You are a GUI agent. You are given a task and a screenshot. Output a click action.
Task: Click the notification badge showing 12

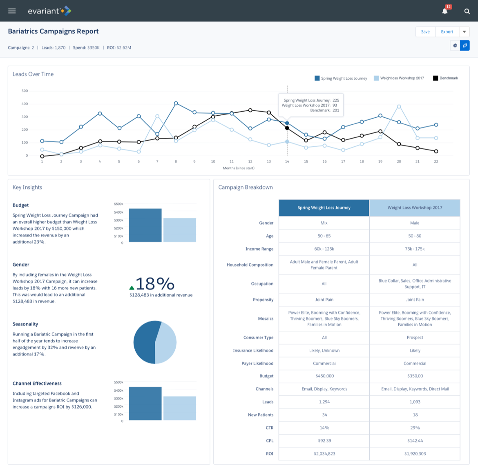click(x=448, y=7)
